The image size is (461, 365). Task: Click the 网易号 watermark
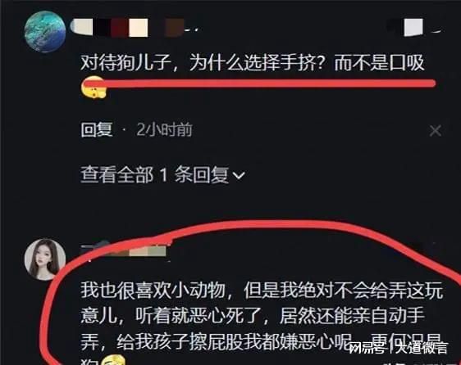[367, 349]
